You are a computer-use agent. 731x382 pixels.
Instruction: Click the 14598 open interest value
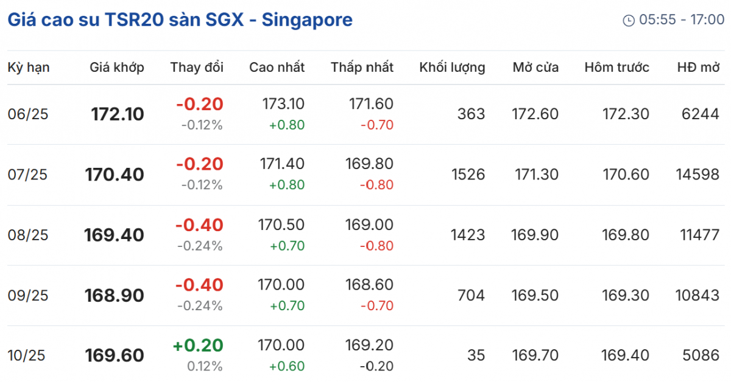click(697, 175)
